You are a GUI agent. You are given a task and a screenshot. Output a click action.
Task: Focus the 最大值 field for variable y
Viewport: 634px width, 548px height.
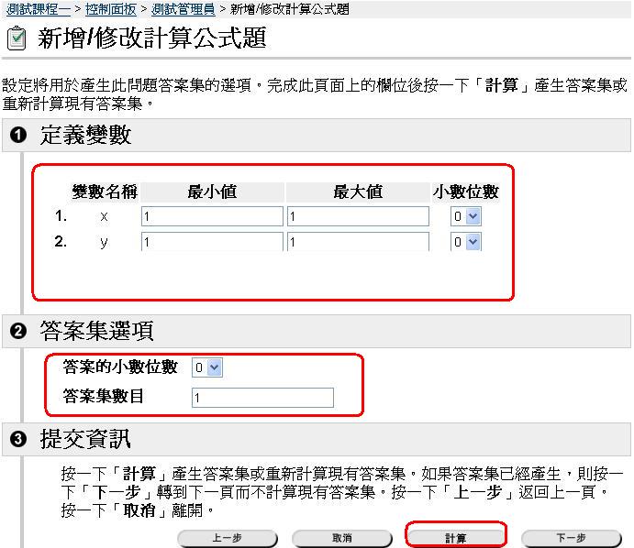click(358, 242)
